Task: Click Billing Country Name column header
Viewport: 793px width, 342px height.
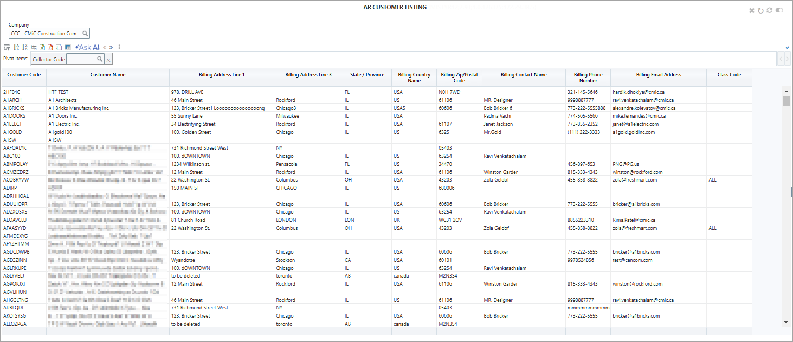Action: point(414,78)
